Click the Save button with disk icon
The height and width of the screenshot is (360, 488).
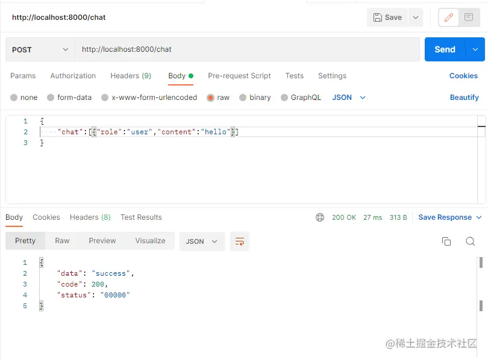pos(387,17)
